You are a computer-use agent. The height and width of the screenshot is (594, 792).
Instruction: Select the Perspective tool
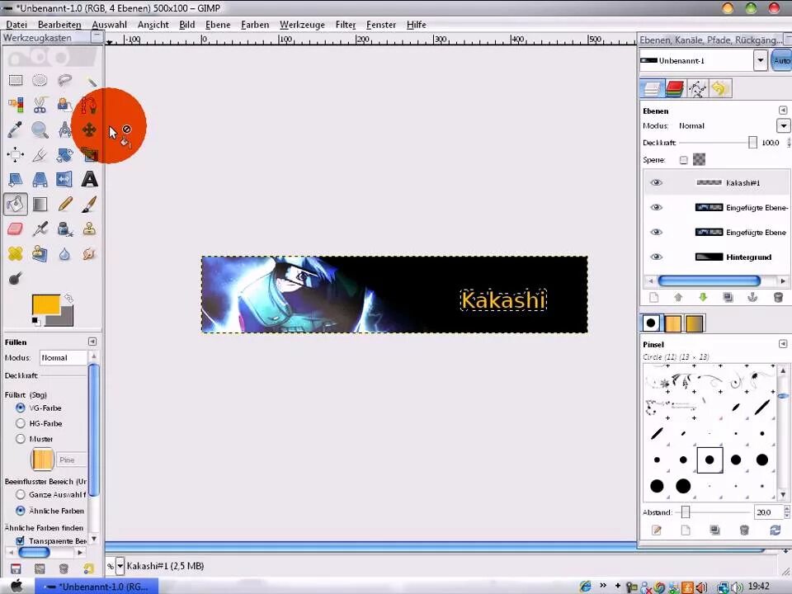point(40,179)
